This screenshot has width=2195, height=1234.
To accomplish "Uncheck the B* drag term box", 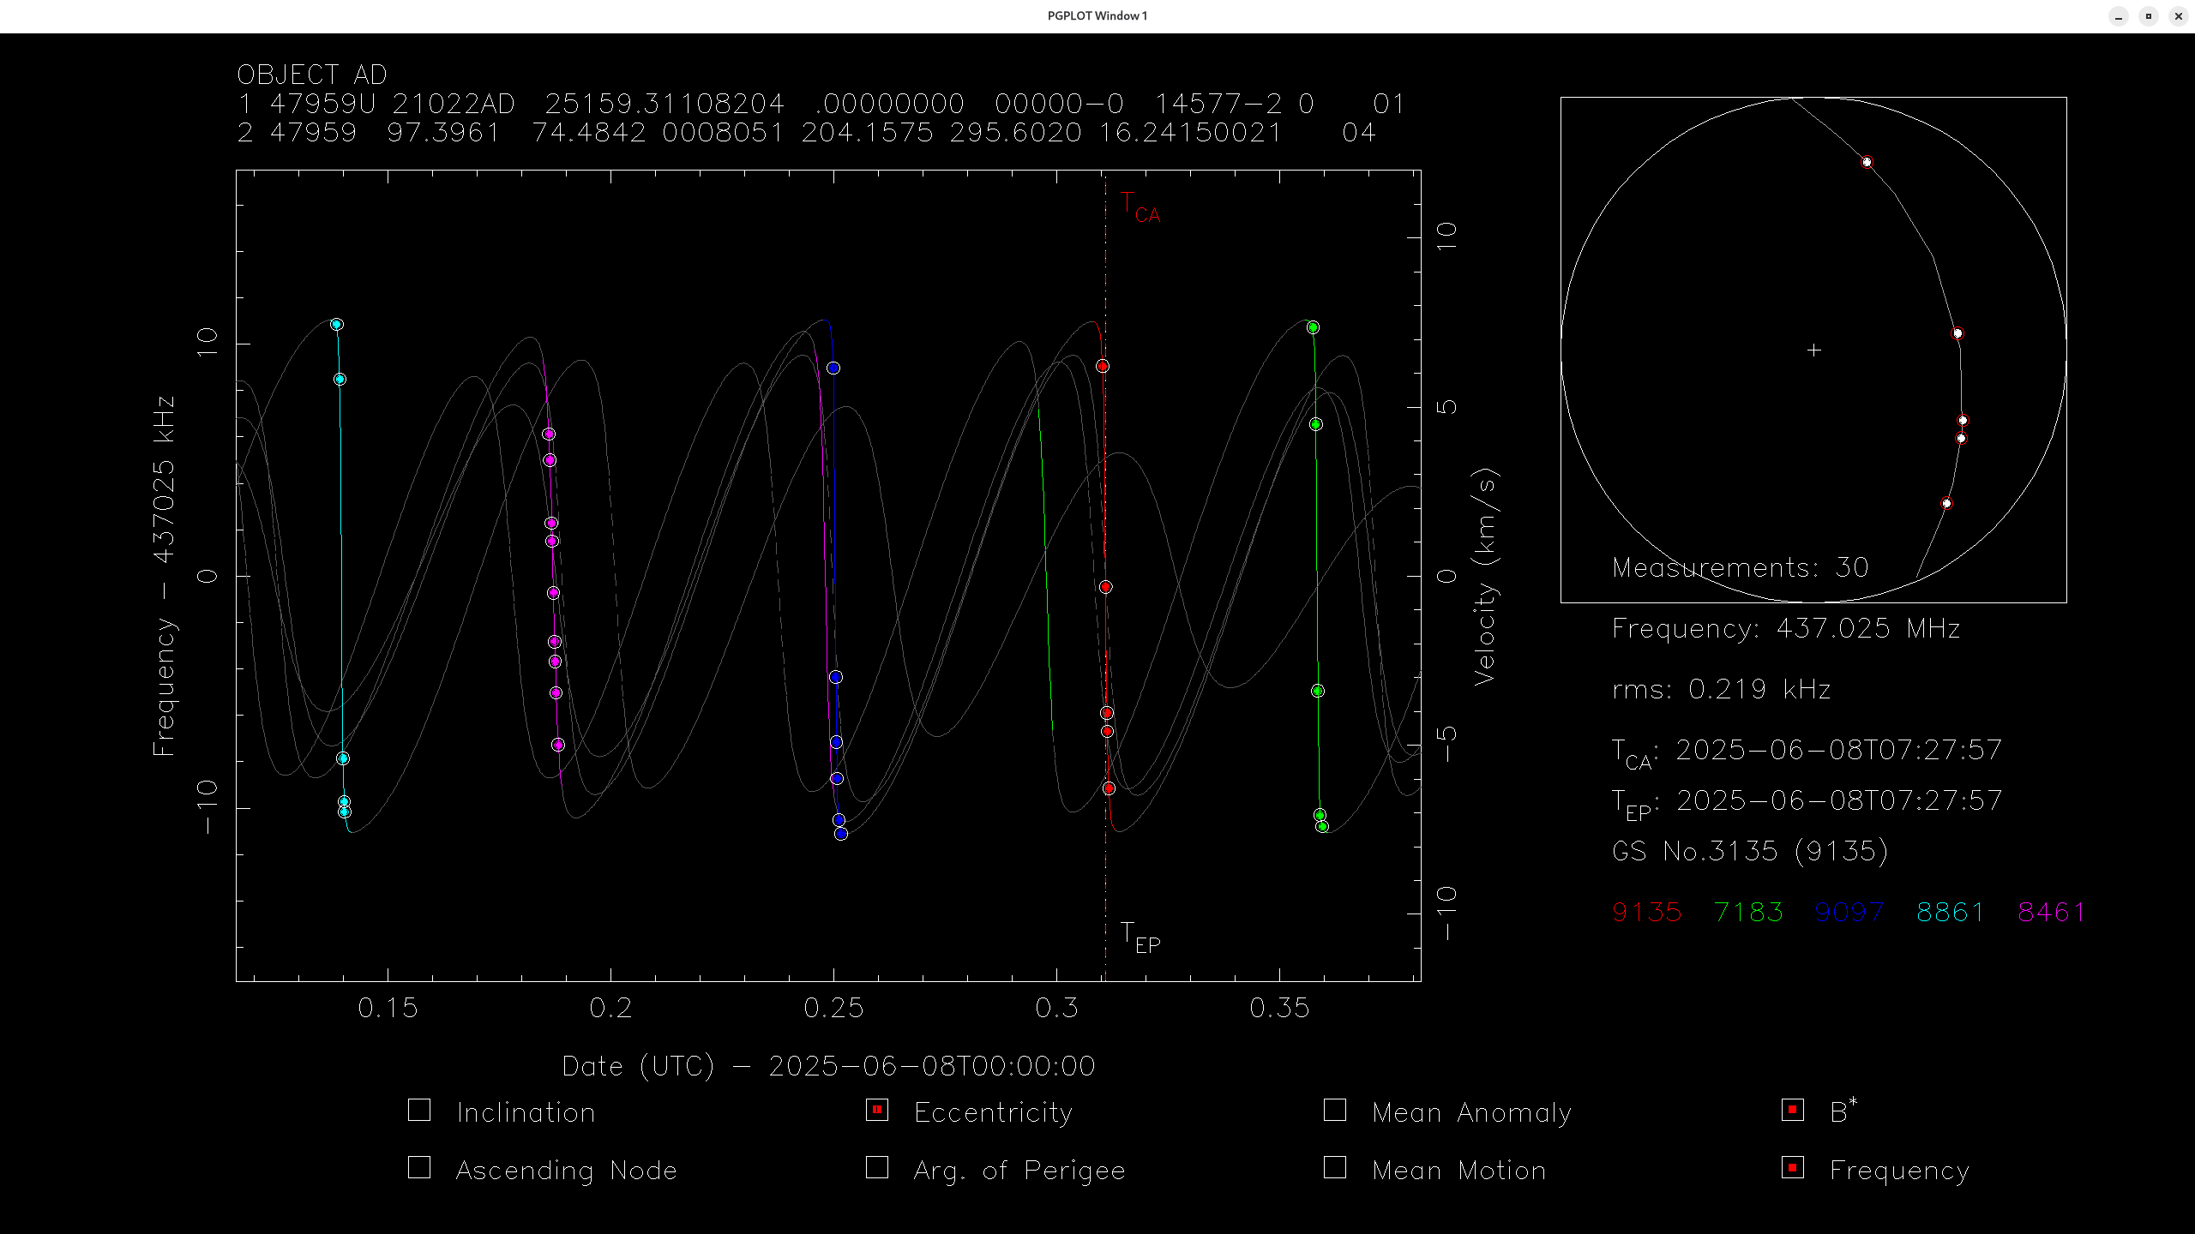I will click(x=1792, y=1110).
